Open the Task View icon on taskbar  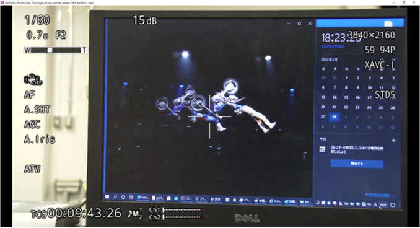pyautogui.click(x=131, y=198)
